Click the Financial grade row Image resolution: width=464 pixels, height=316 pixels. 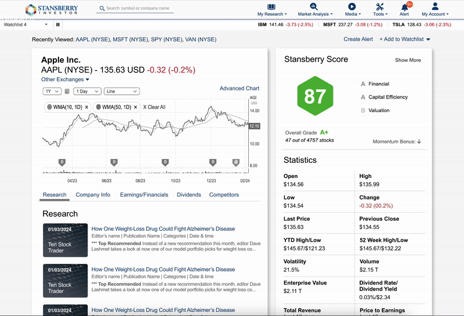pos(375,84)
